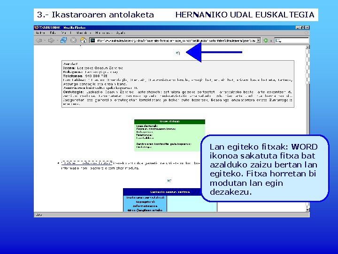Click the "Telefonoa" line in the grey info box
The height and width of the screenshot is (254, 338).
click(x=85, y=76)
